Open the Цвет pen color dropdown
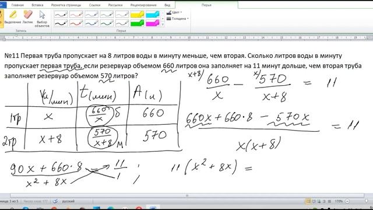The height and width of the screenshot is (210, 373). 174,12
